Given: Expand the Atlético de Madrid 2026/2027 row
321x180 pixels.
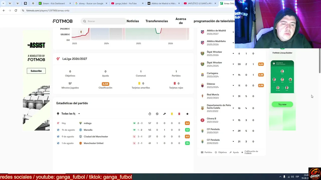Looking at the screenshot, I should [x=233, y=32].
